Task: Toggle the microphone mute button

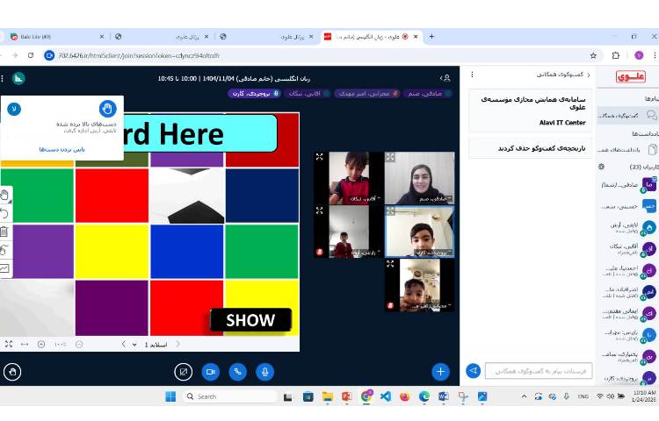Action: [264, 372]
